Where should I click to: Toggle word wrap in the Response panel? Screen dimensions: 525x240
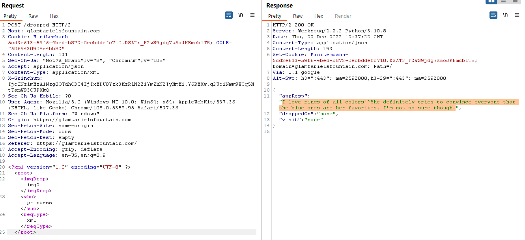pos(493,15)
